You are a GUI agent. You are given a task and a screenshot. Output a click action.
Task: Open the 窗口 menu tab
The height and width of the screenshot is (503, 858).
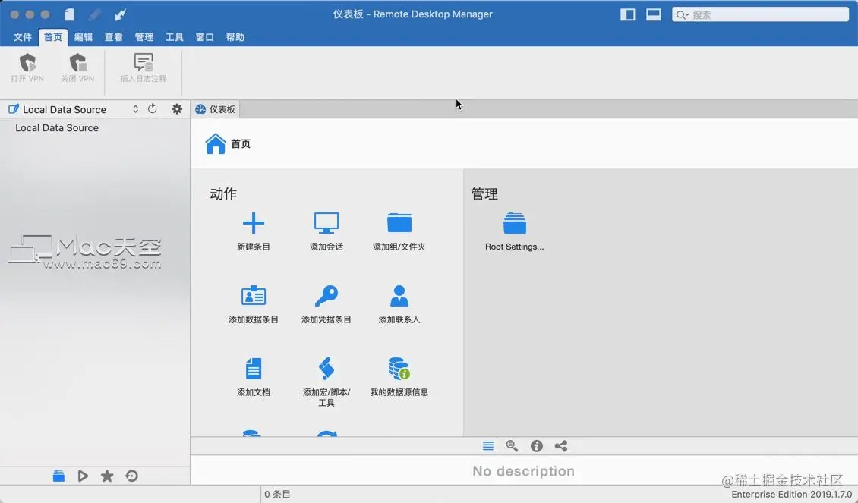(205, 37)
